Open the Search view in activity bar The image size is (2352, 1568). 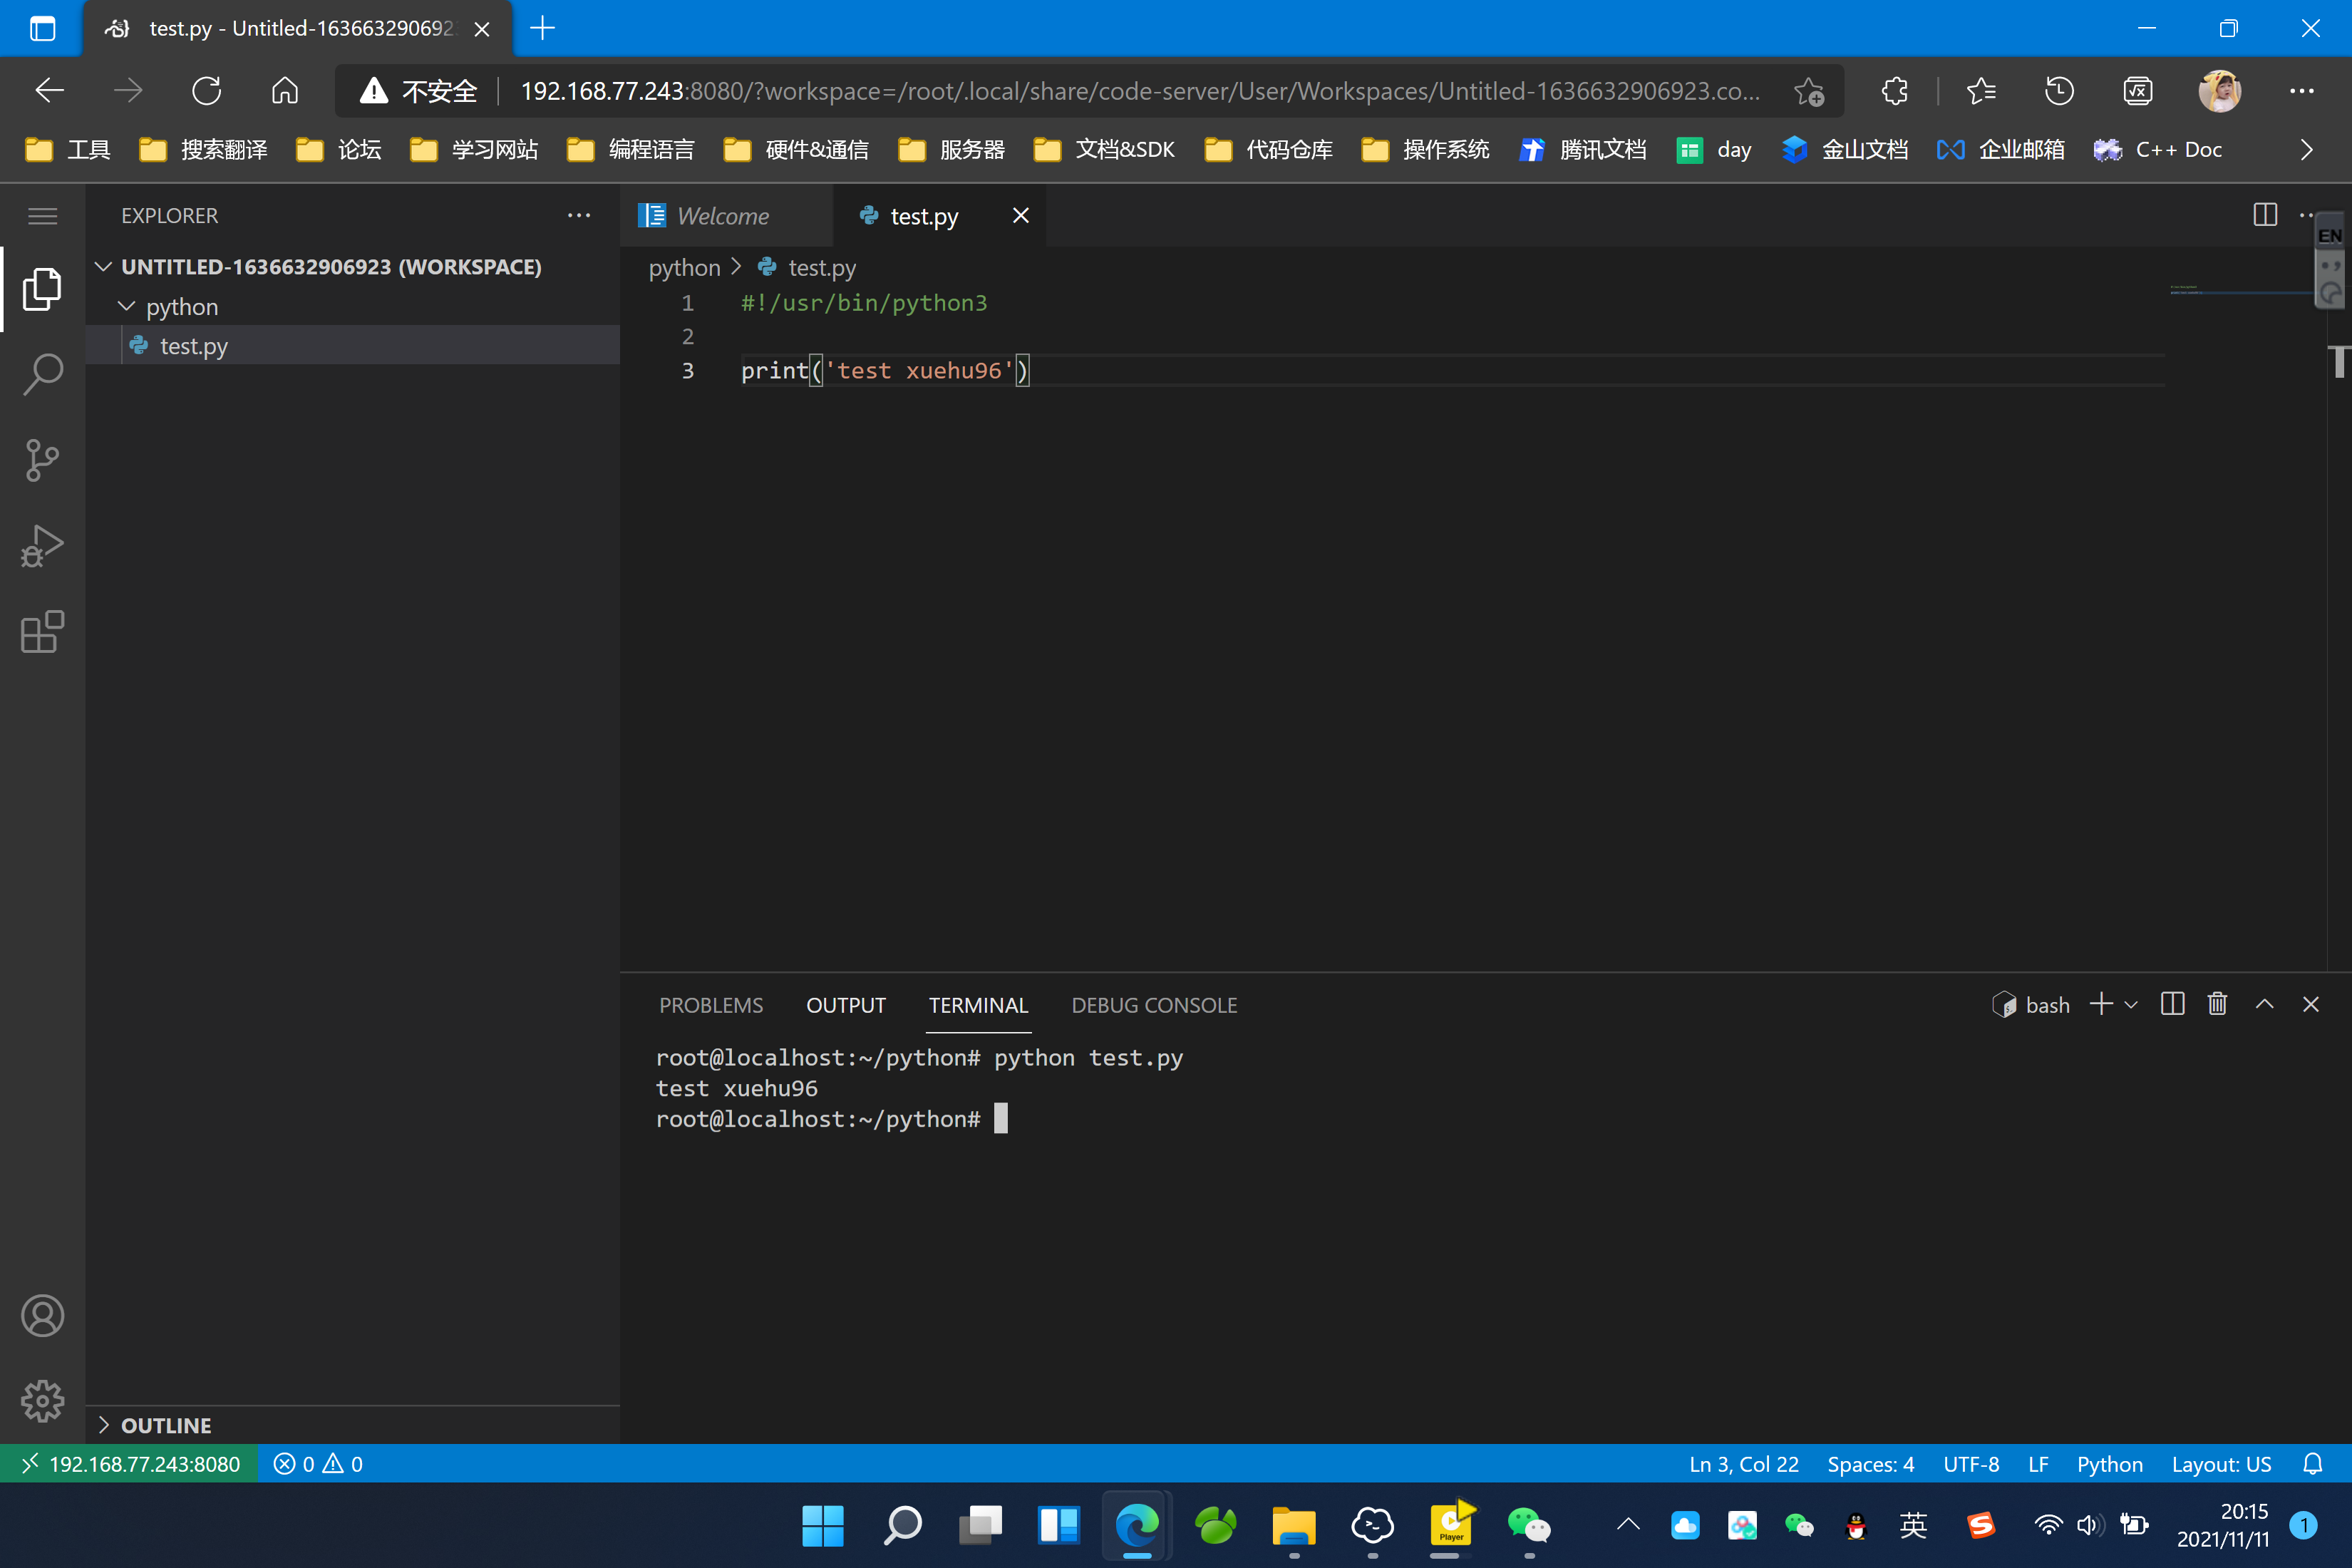coord(42,374)
